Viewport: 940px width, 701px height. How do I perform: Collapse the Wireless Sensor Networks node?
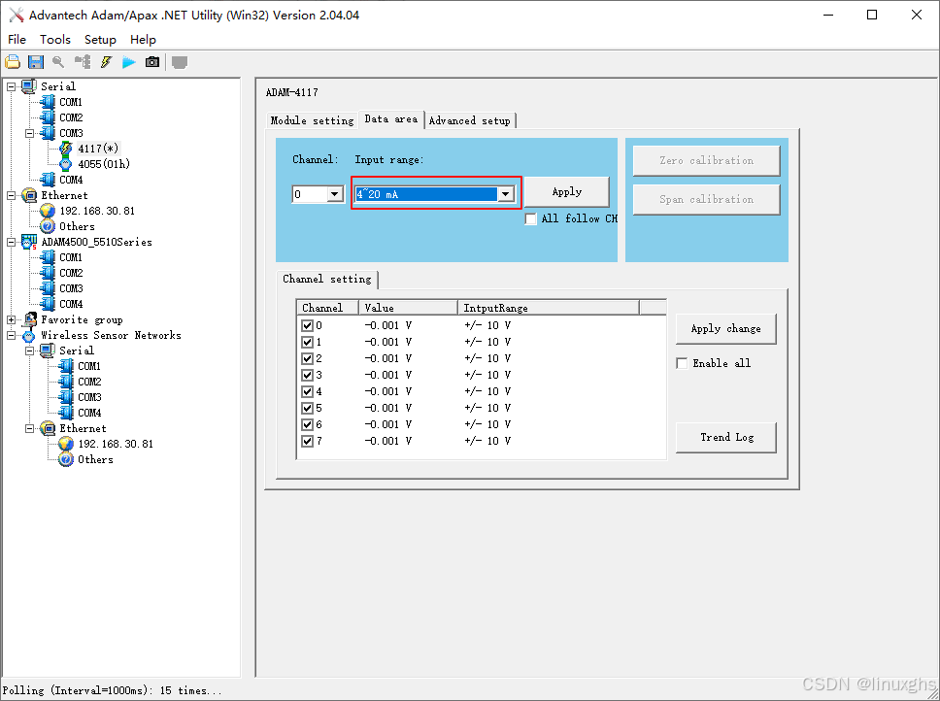click(x=12, y=336)
